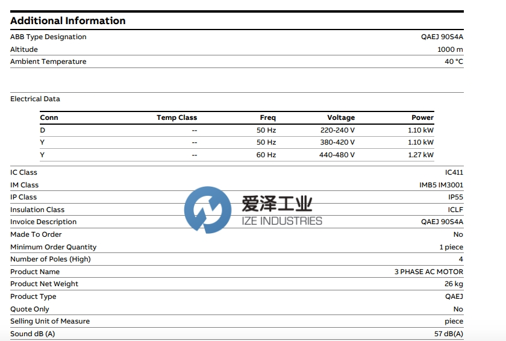The height and width of the screenshot is (341, 506).
Task: Select the 1.27 kW power cell
Action: pyautogui.click(x=420, y=155)
